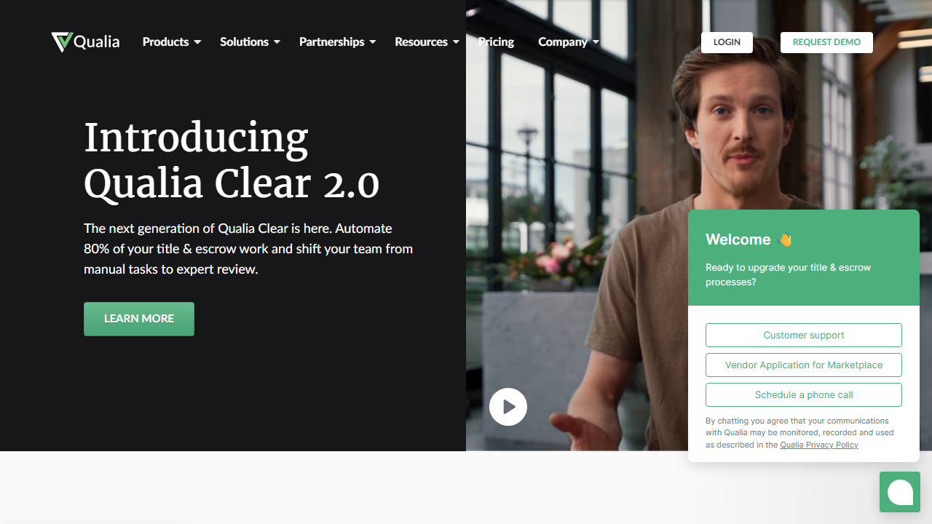Viewport: 932px width, 524px height.
Task: Click the Qualia logo
Action: pos(85,41)
